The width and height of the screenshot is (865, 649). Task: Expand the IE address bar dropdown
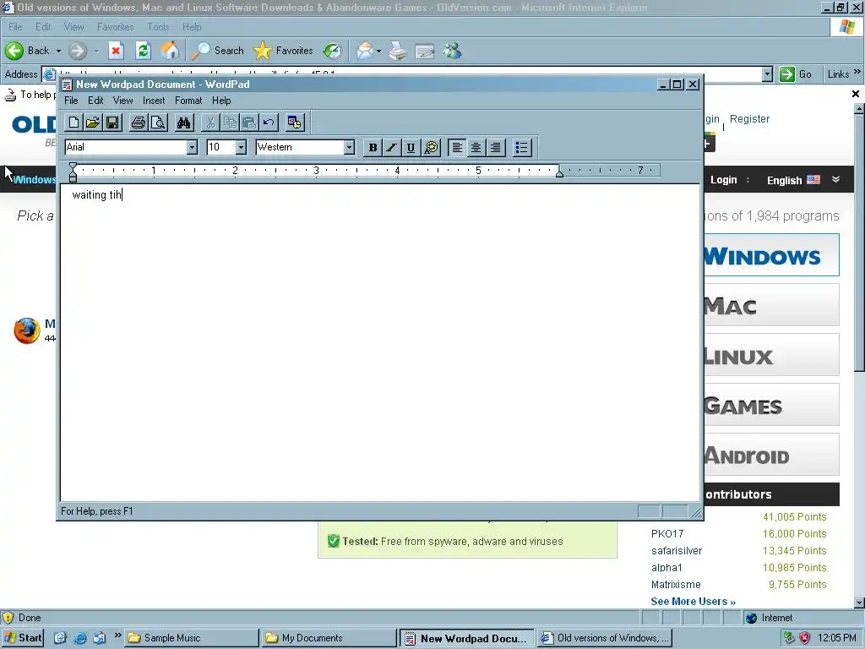(x=767, y=74)
